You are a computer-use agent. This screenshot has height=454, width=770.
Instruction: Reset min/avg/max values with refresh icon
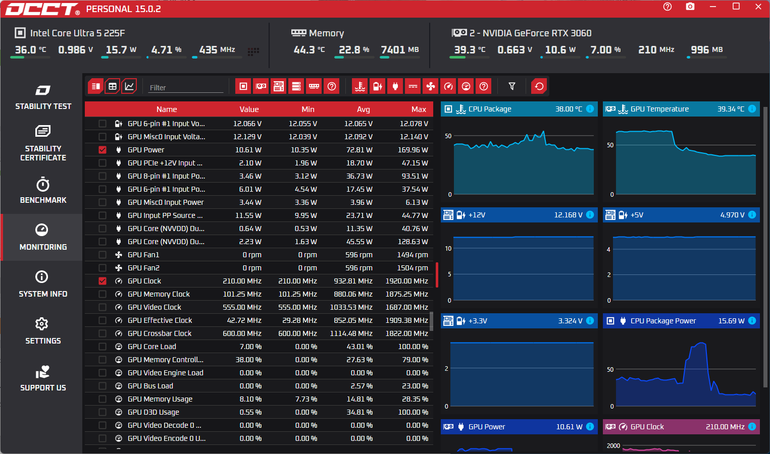click(x=539, y=86)
